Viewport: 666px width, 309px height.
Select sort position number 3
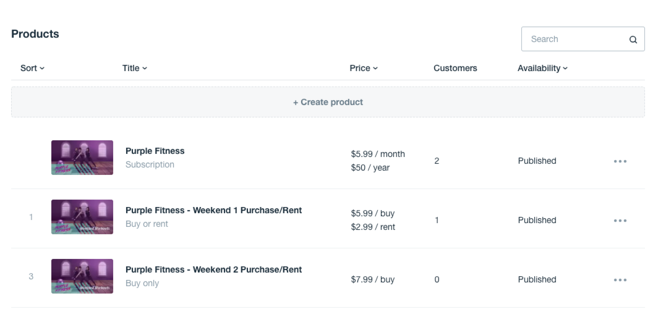coord(31,276)
